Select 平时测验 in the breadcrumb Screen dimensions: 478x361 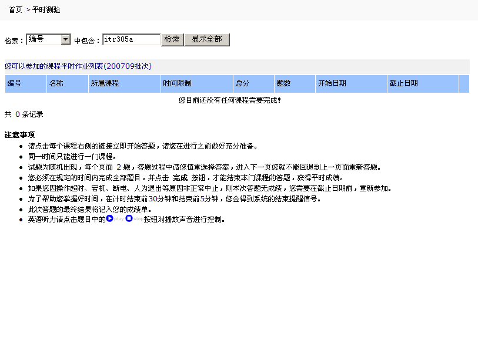pos(46,10)
